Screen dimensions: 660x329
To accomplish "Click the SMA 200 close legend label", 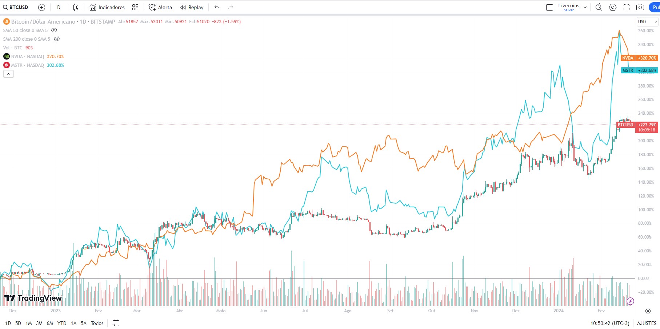I will [27, 39].
